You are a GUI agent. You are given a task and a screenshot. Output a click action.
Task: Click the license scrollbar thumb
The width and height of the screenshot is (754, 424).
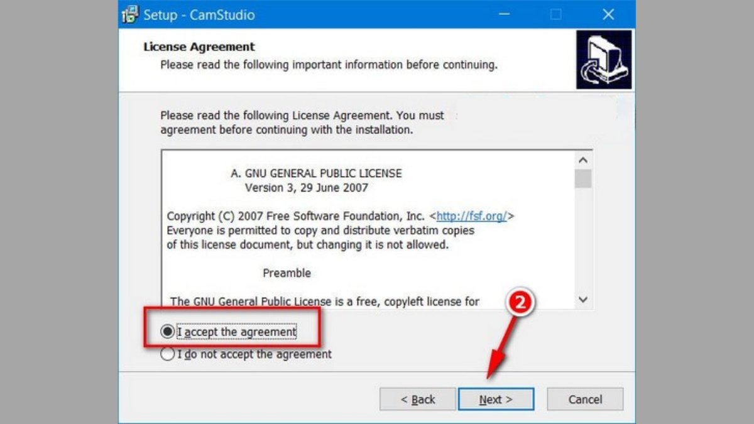click(584, 178)
